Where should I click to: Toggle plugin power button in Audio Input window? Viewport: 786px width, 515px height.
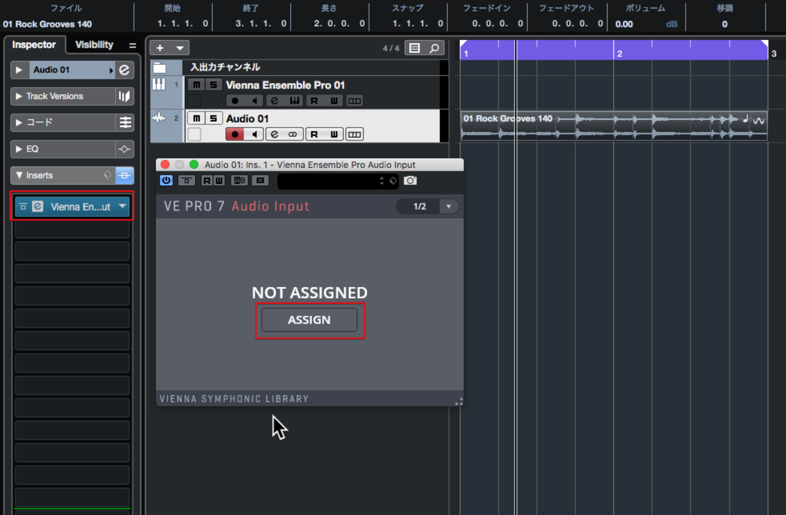(x=166, y=180)
